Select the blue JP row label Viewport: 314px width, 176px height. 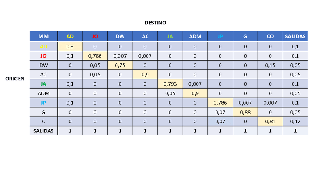tap(44, 103)
